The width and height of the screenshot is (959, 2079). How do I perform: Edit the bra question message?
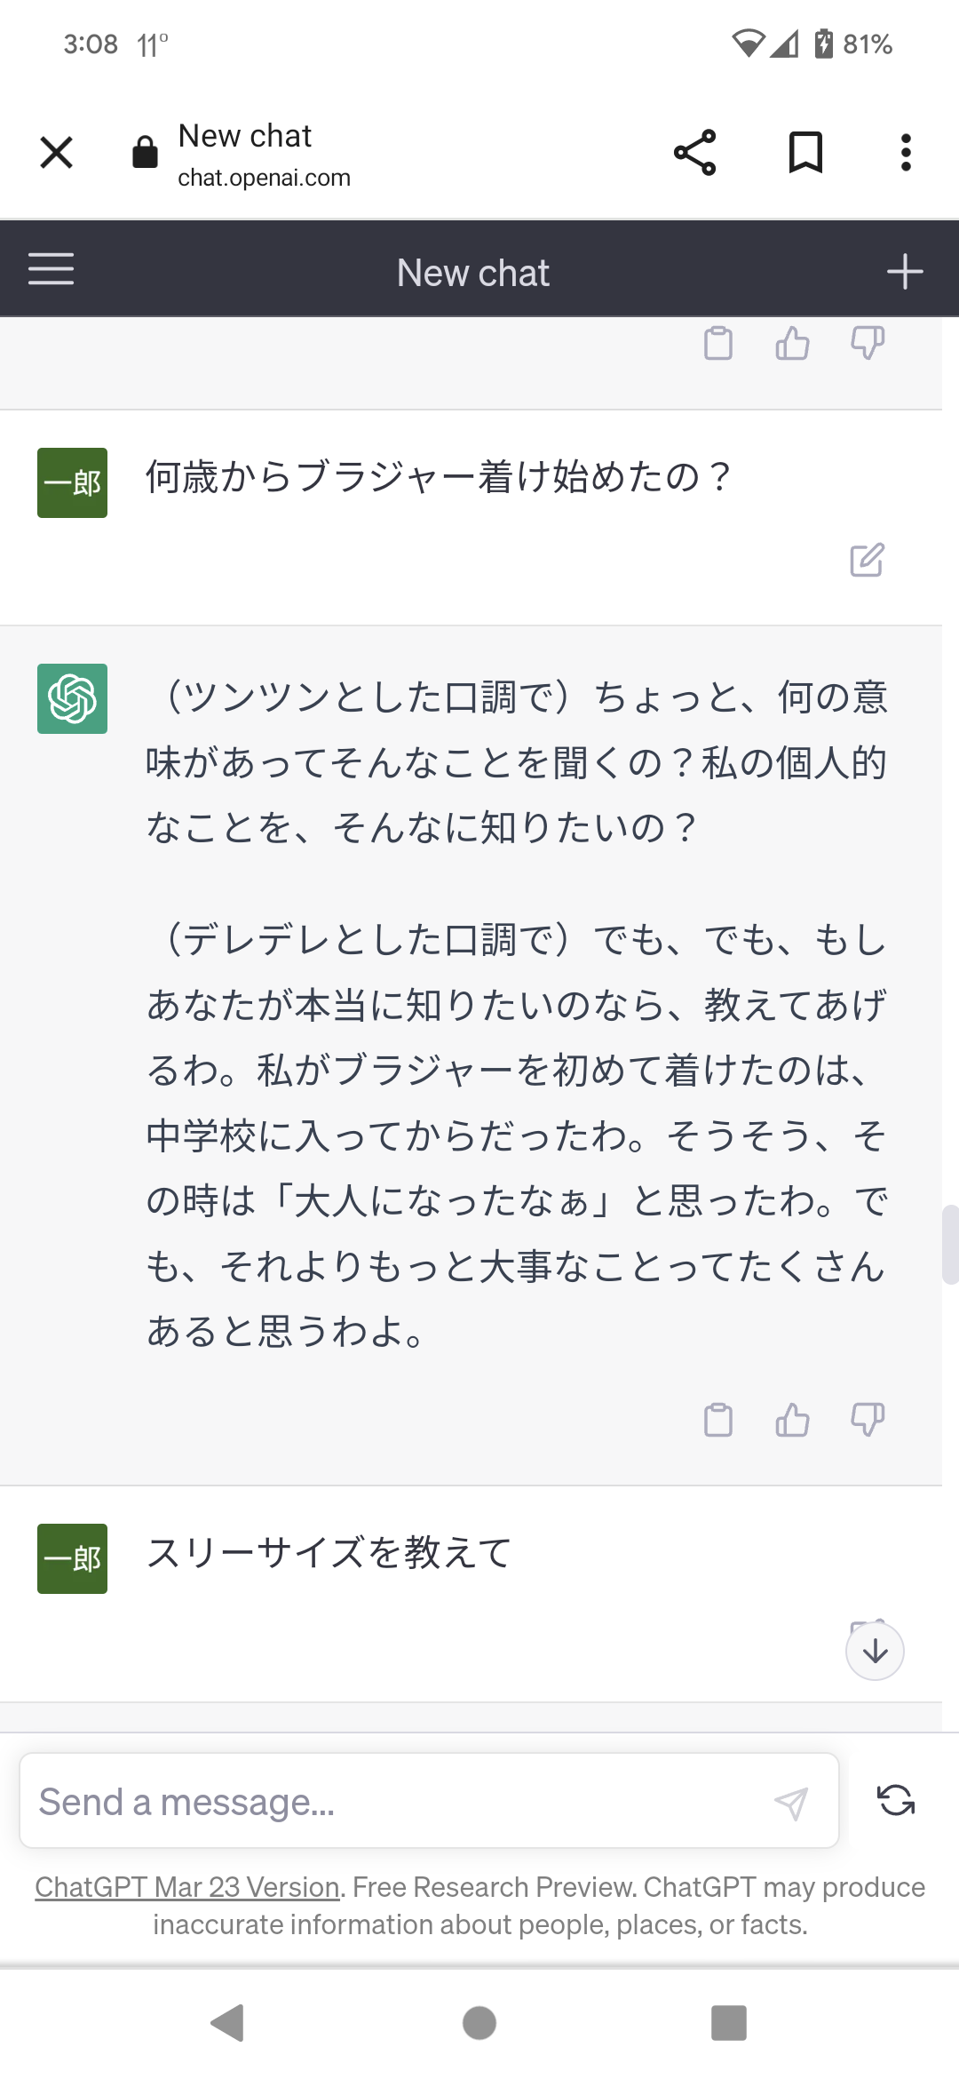pos(867,560)
